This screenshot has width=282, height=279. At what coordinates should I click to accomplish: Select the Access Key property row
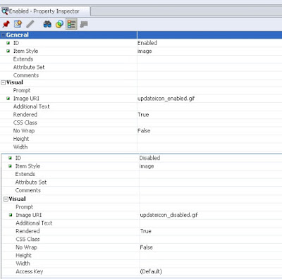(142, 271)
